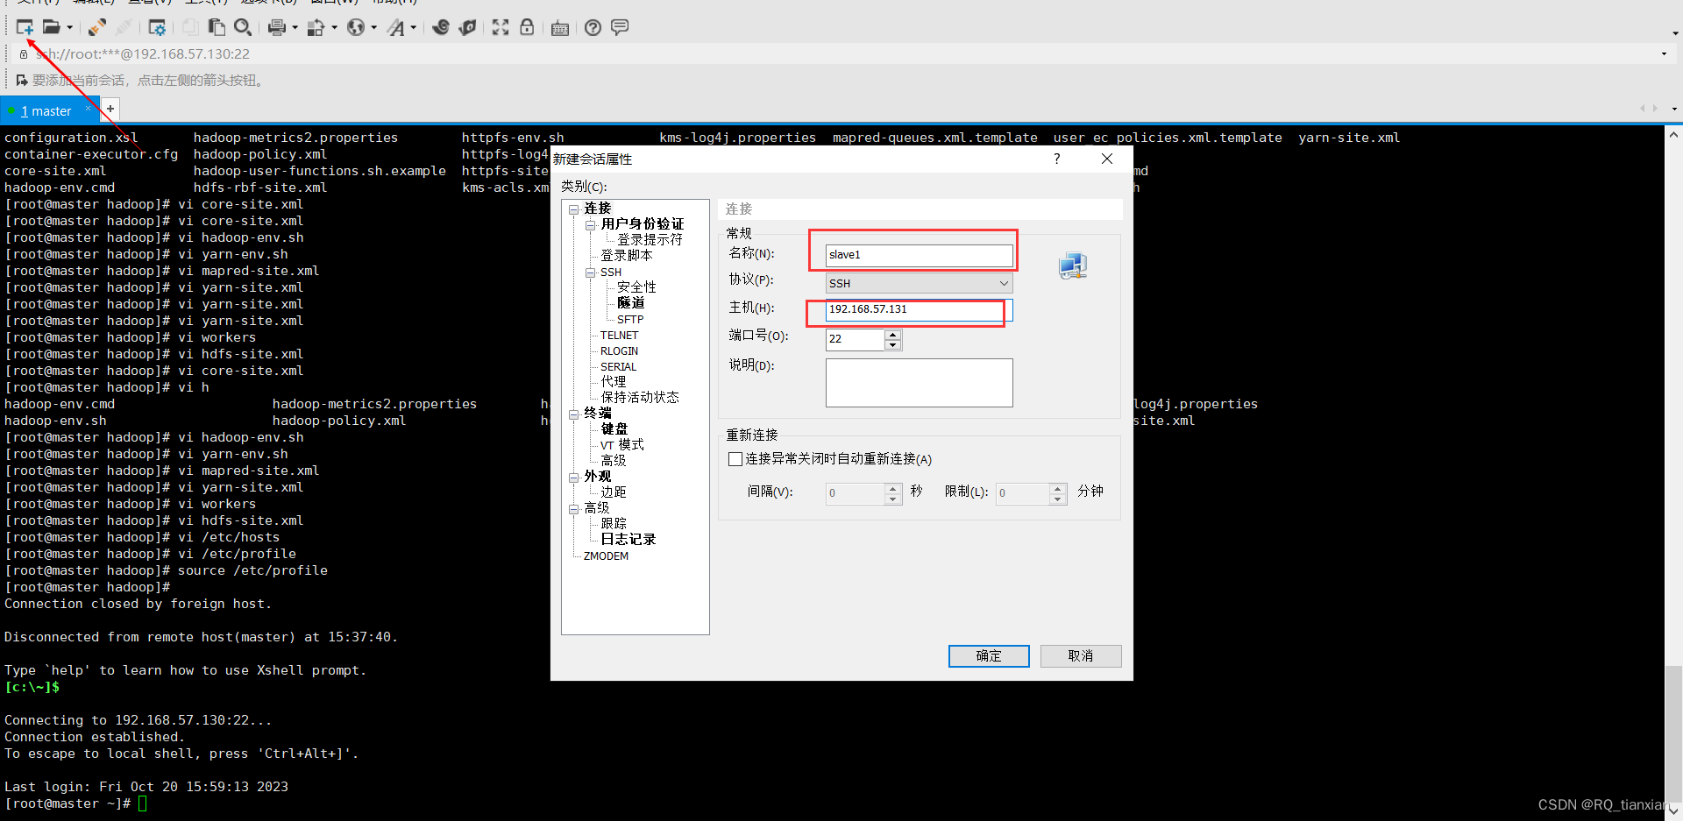
Task: Toggle full screen icon
Action: pos(501,27)
